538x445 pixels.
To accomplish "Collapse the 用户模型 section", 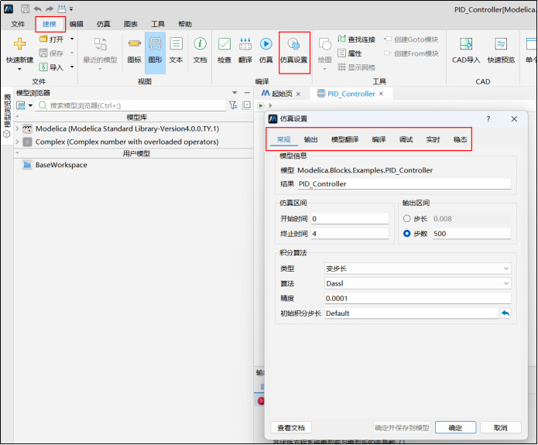I will [x=17, y=153].
